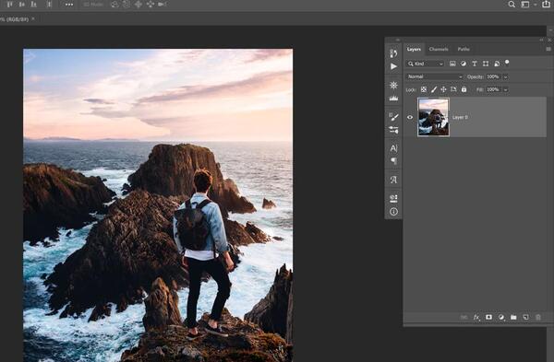Click the more options ellipsis in options bar

69,5
